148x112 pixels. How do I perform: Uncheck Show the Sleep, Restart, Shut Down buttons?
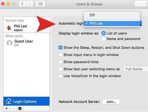(x=60, y=48)
